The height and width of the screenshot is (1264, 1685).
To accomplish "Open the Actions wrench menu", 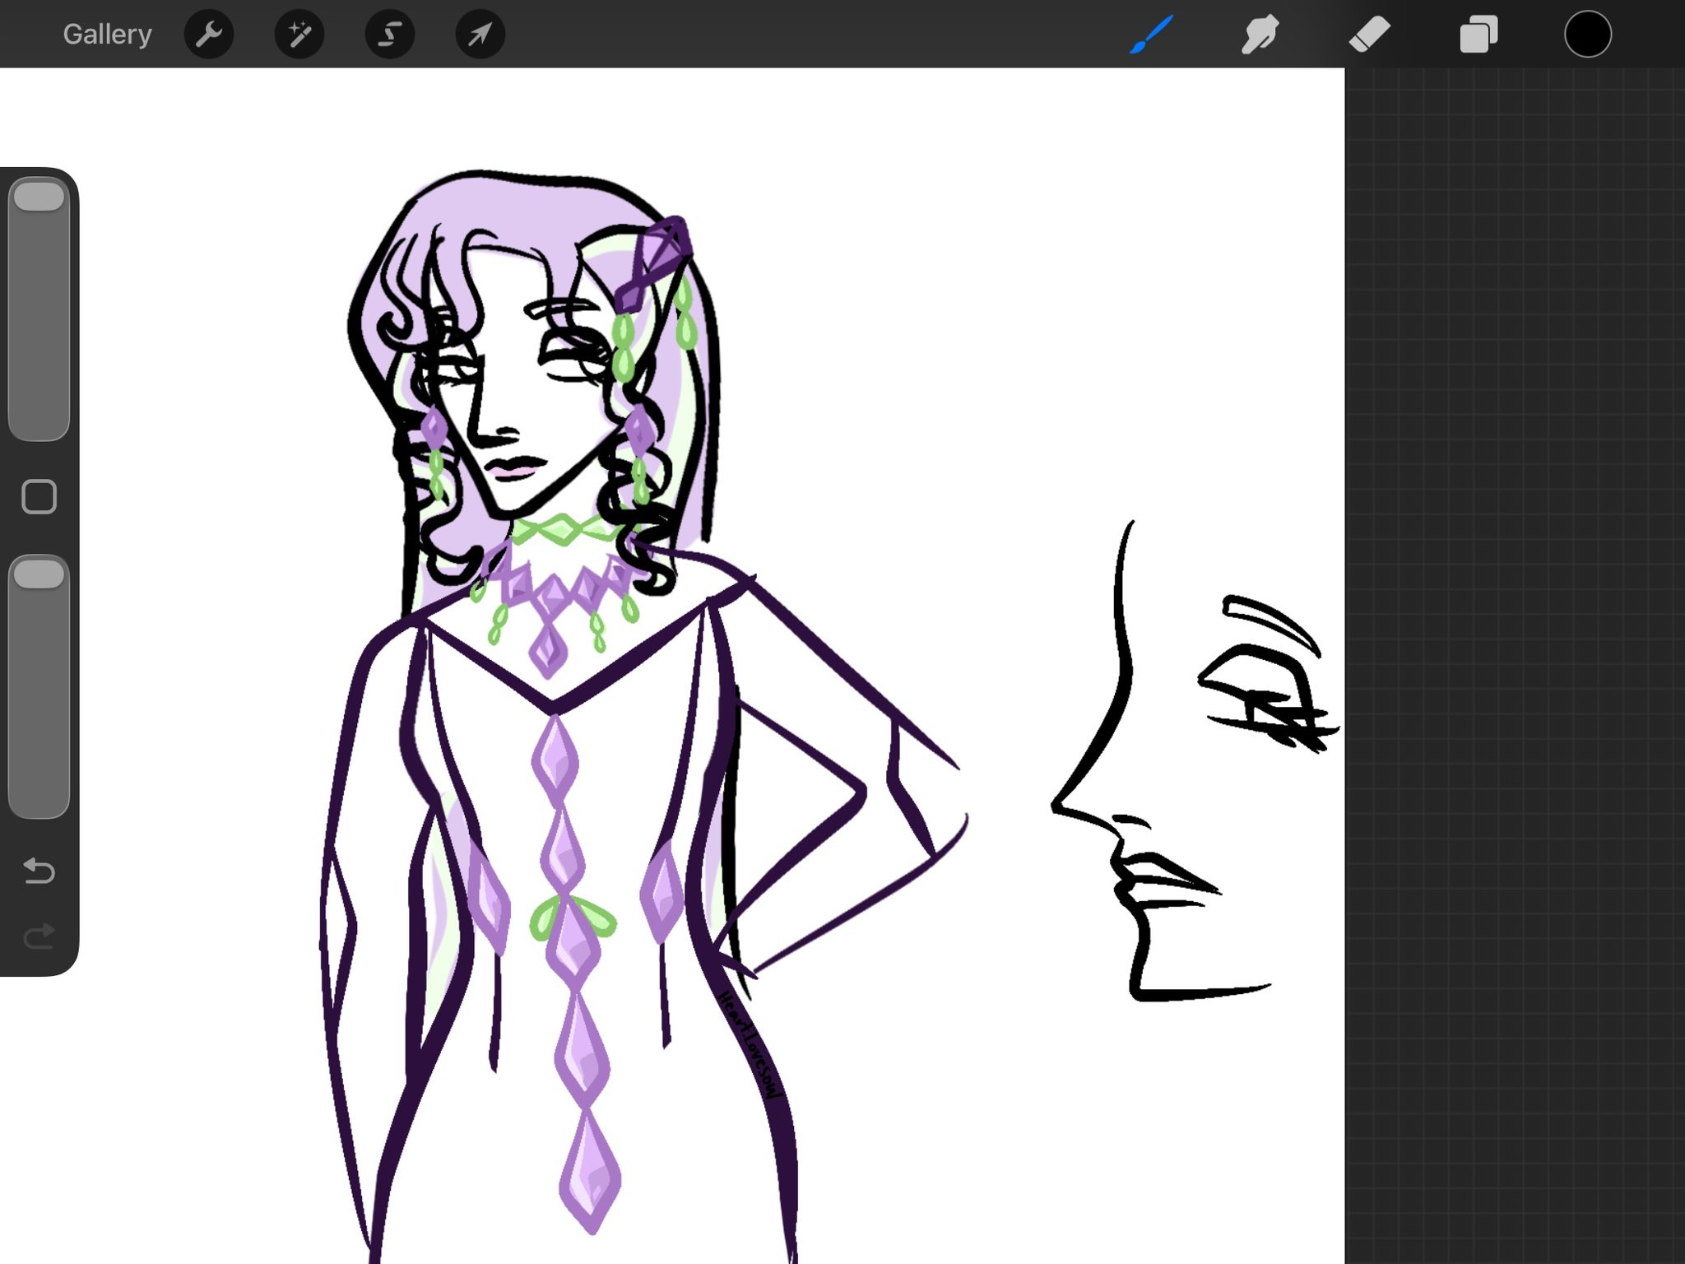I will tap(209, 35).
